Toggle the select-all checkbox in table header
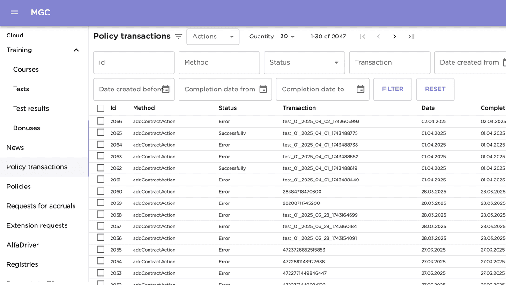This screenshot has height=285, width=506. pos(101,108)
